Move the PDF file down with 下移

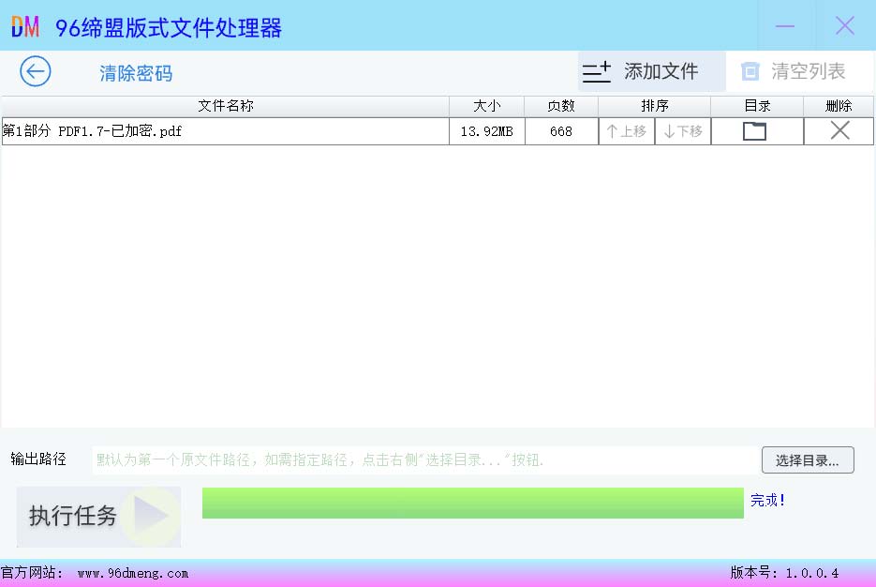point(682,131)
